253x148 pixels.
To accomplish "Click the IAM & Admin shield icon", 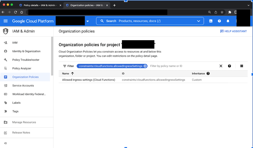I will click(6, 31).
